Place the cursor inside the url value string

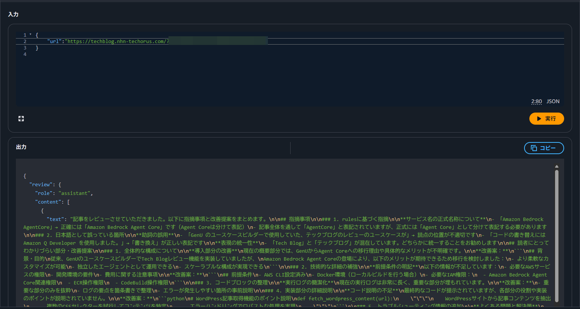click(113, 41)
